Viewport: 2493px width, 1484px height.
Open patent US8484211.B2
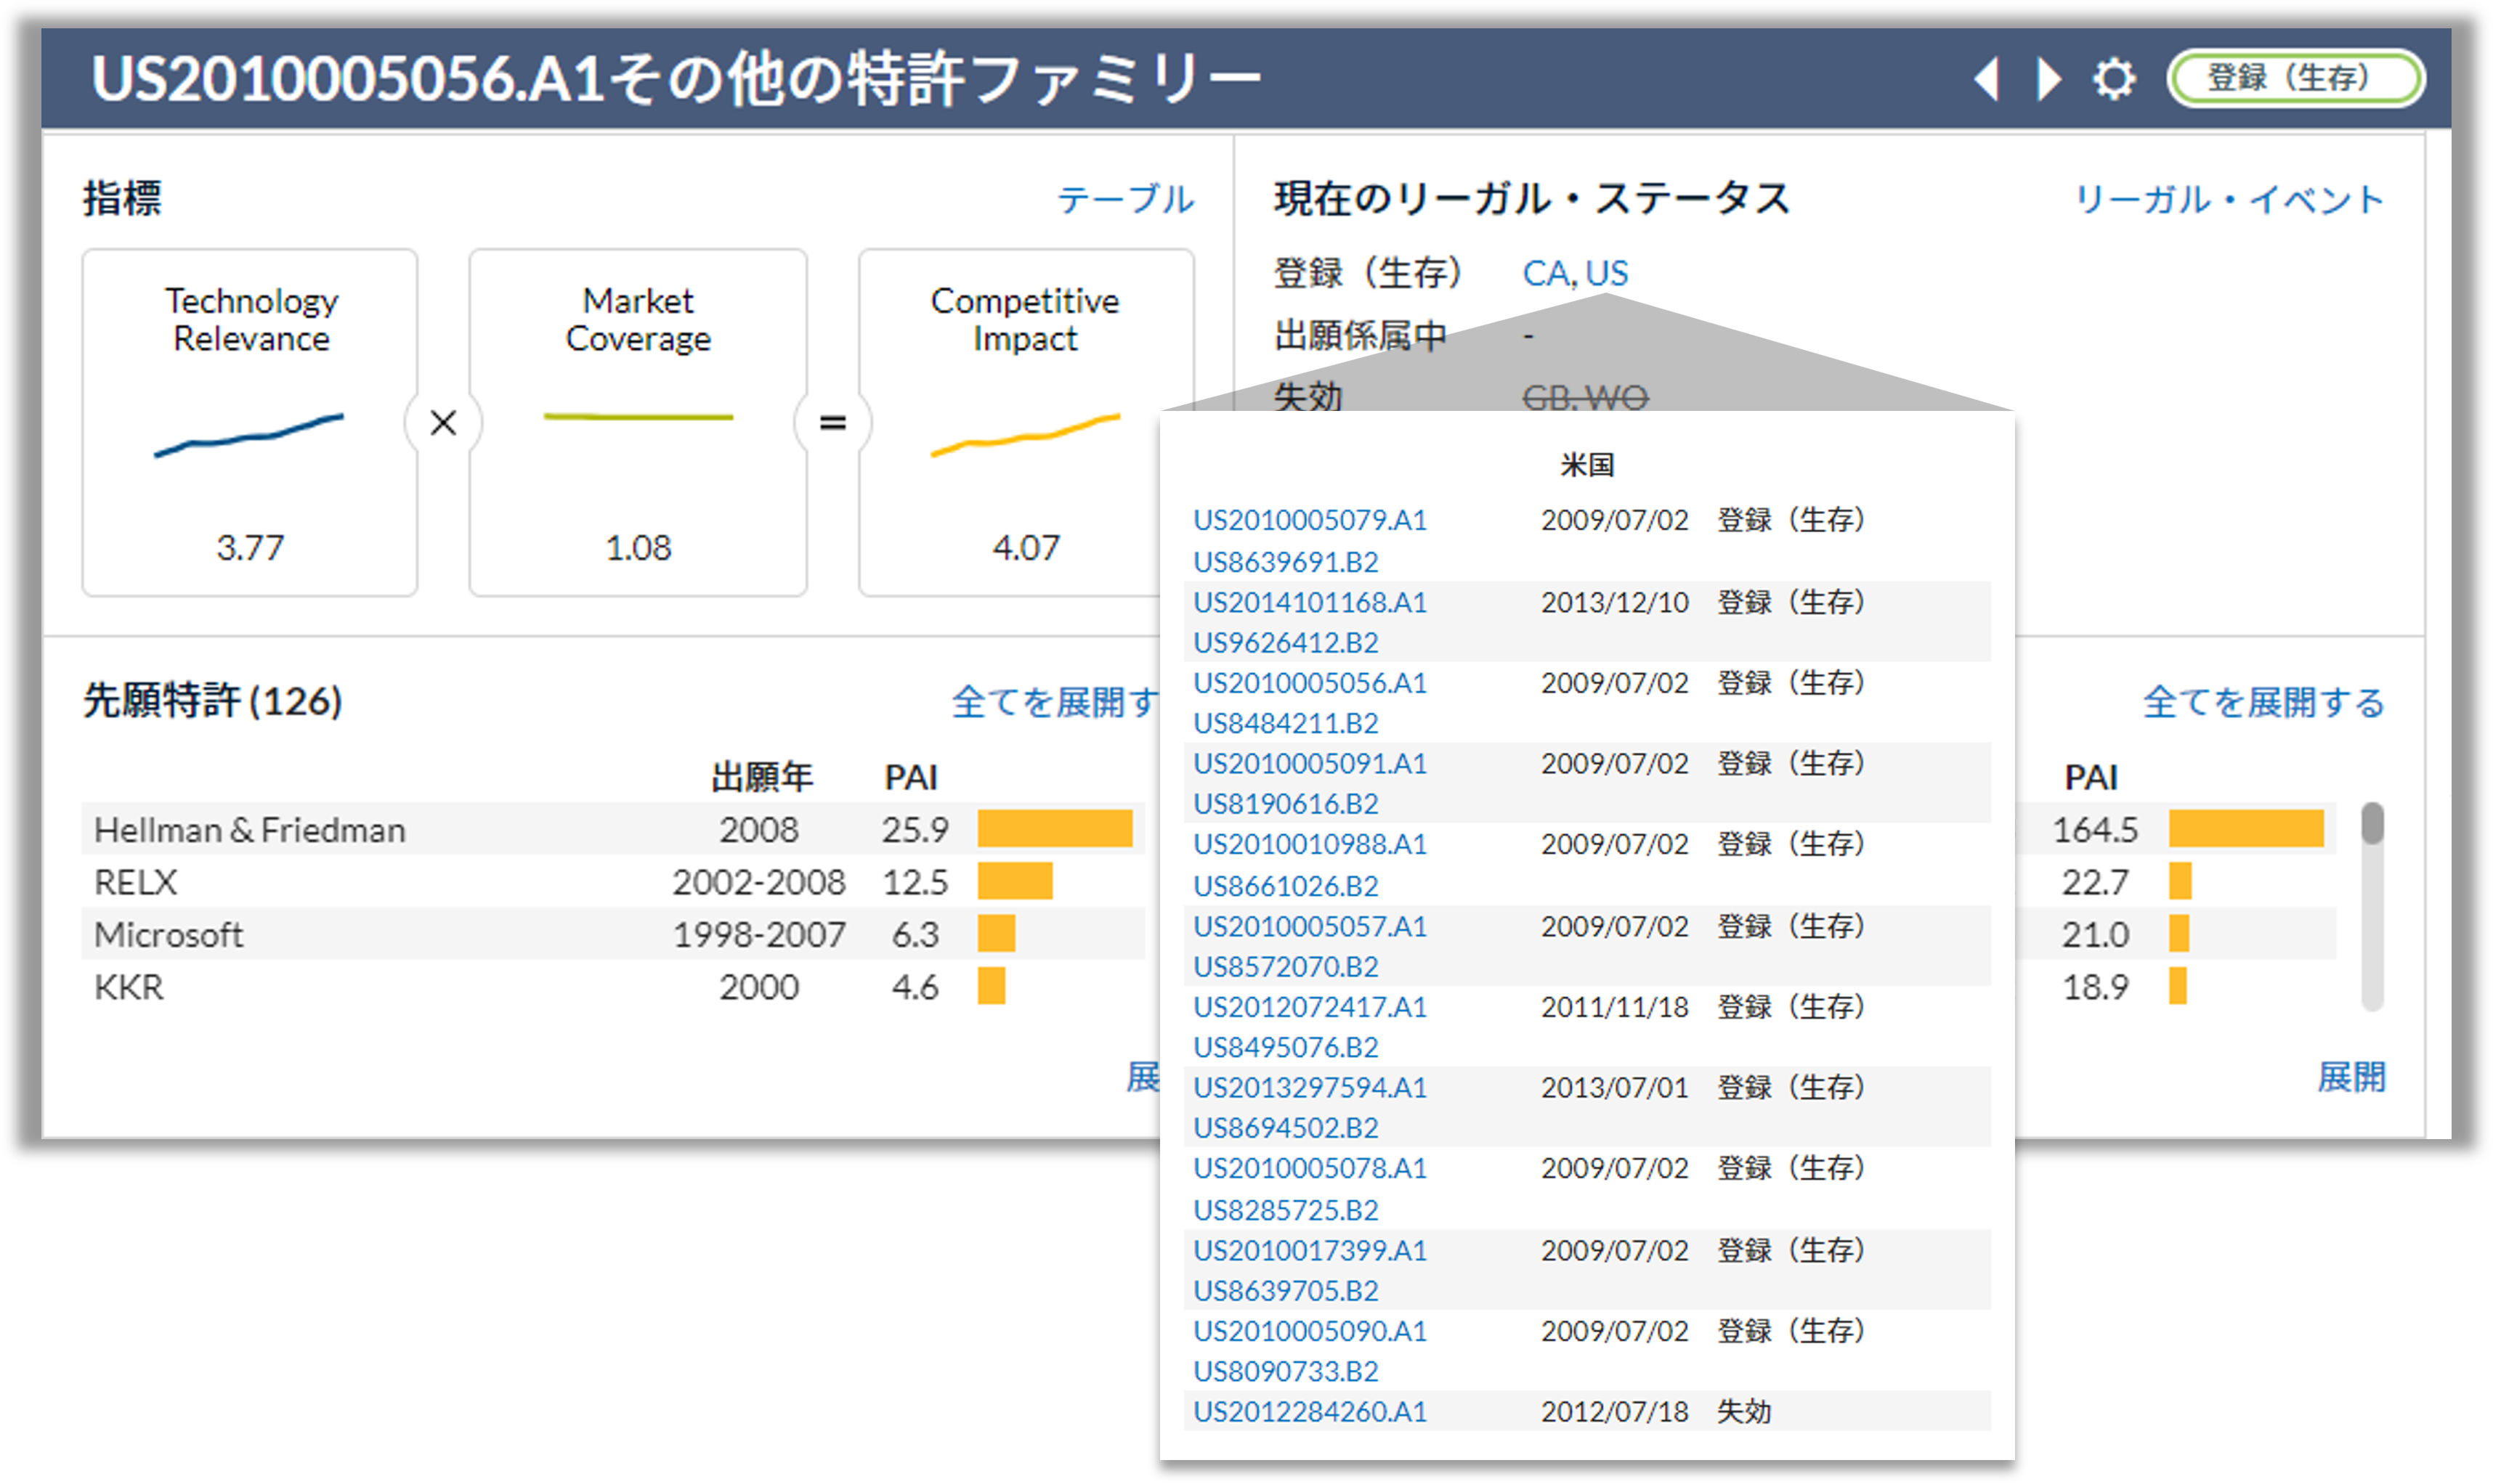coord(1286,723)
